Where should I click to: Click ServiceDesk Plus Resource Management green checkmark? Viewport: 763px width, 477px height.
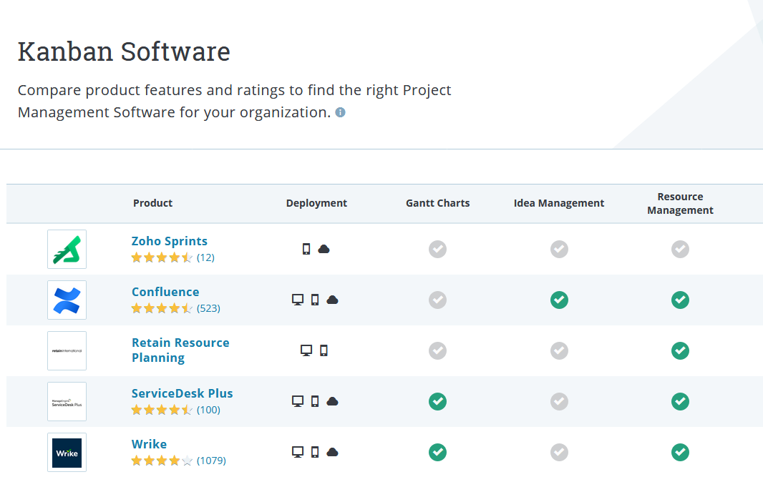680,401
